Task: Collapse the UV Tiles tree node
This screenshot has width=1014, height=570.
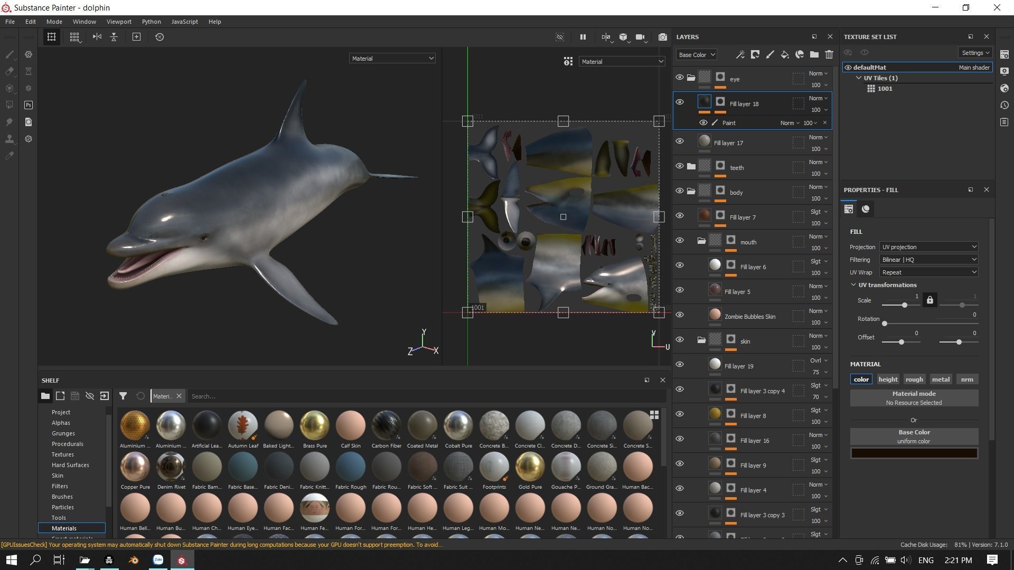Action: (859, 78)
